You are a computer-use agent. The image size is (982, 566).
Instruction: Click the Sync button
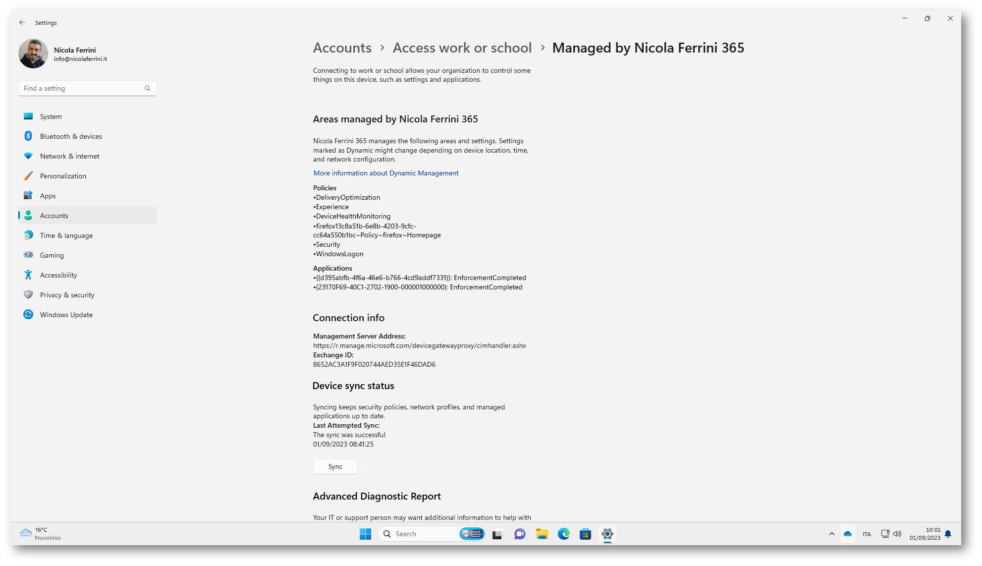point(335,466)
